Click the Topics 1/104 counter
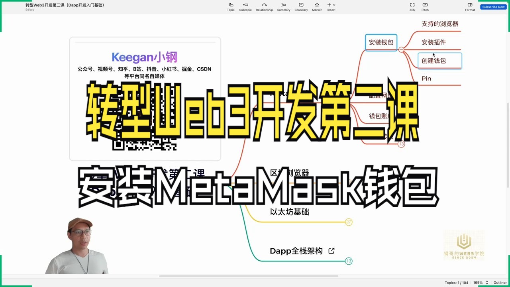 tap(457, 283)
